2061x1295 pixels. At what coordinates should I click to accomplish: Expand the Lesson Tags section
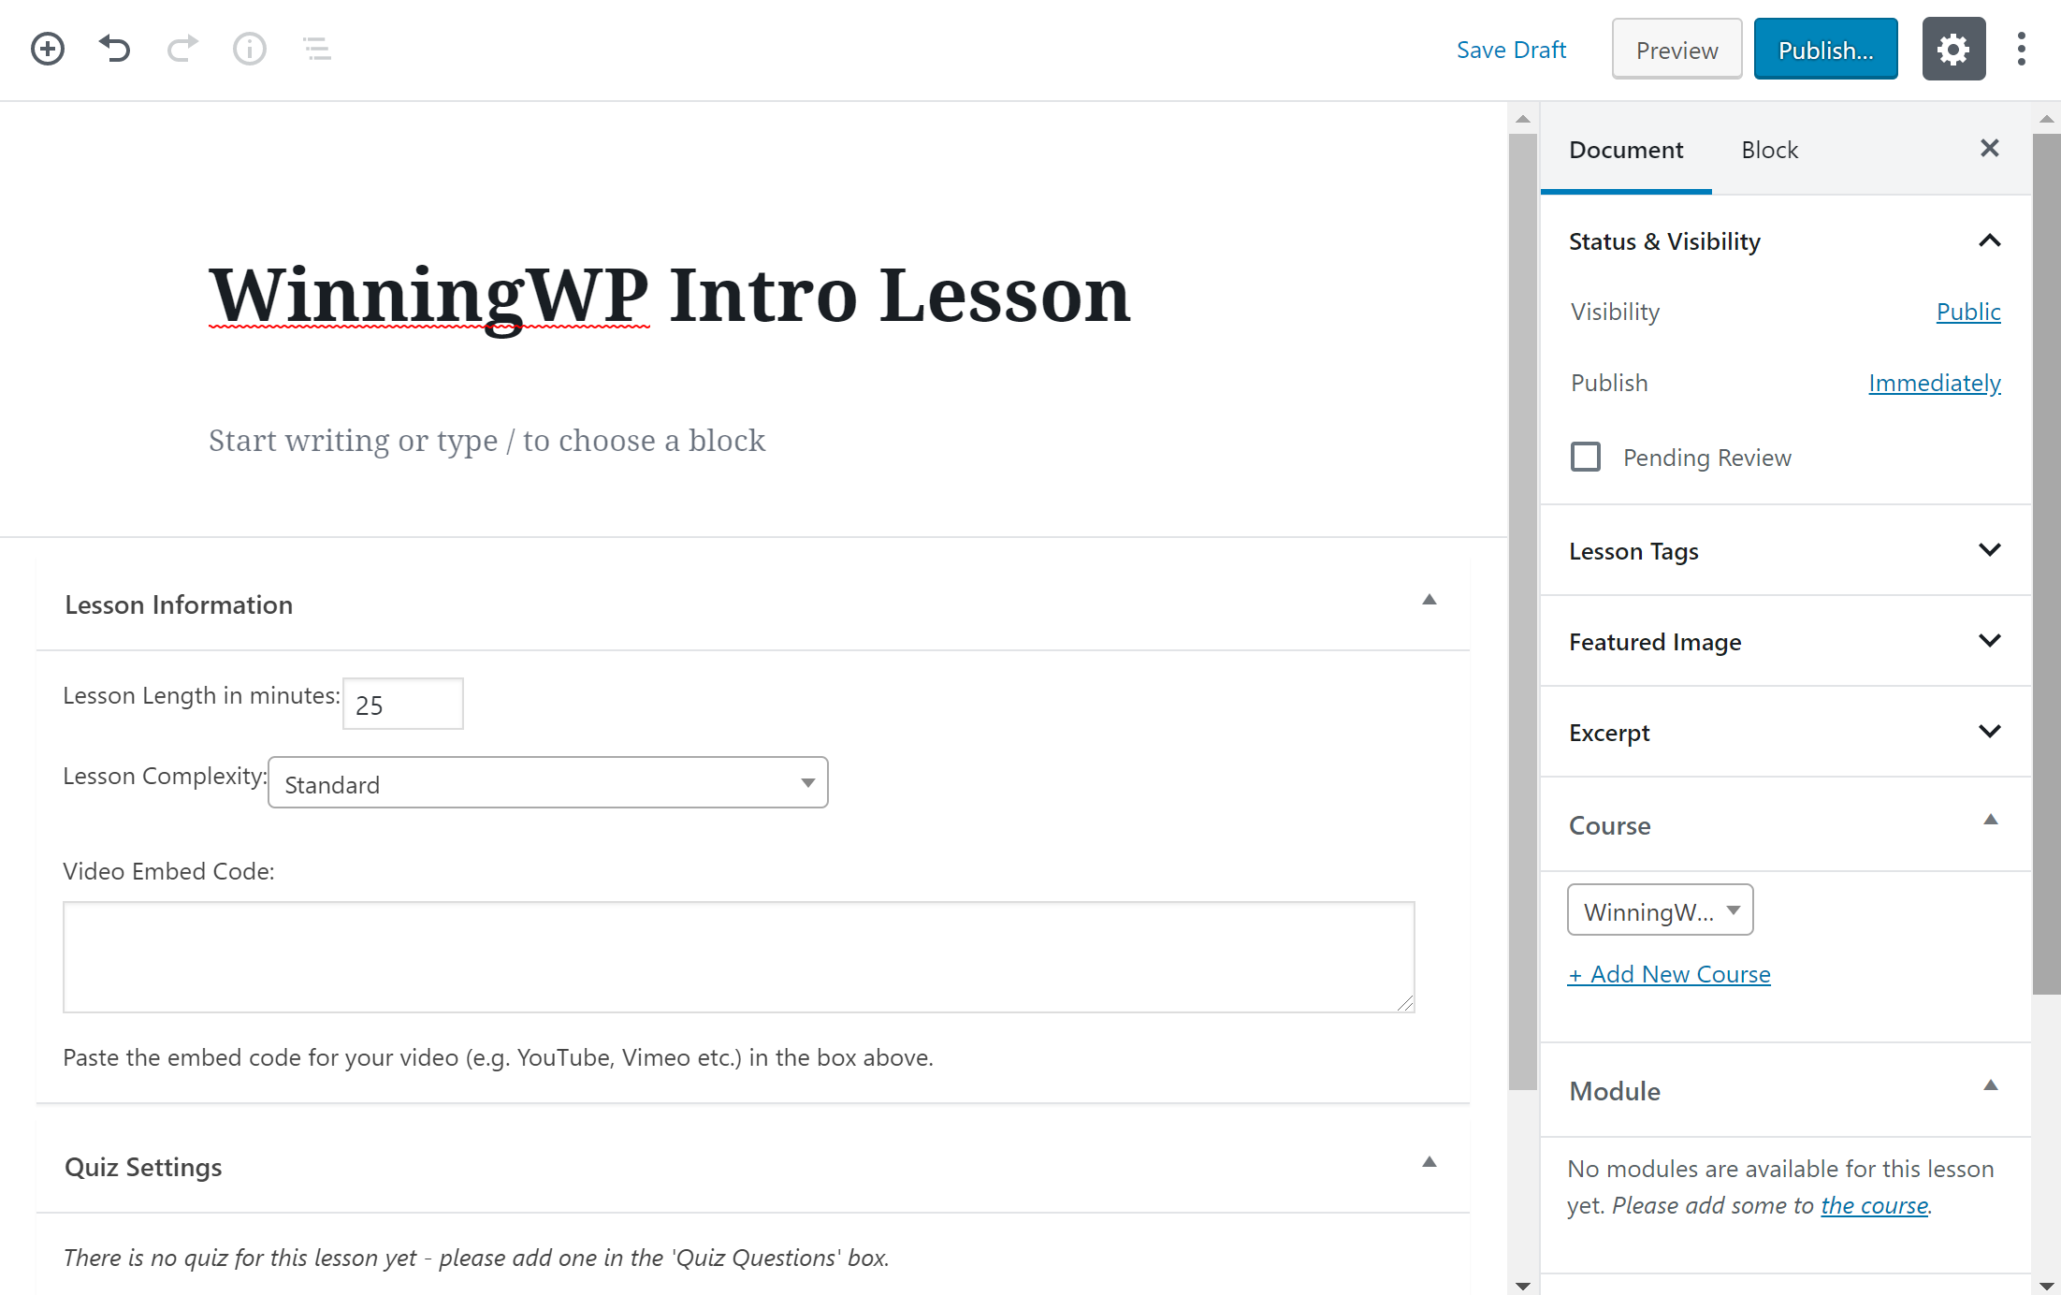pos(1785,550)
